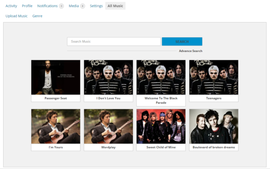Click the blue SEARCH button
Image resolution: width=270 pixels, height=169 pixels.
tap(182, 41)
